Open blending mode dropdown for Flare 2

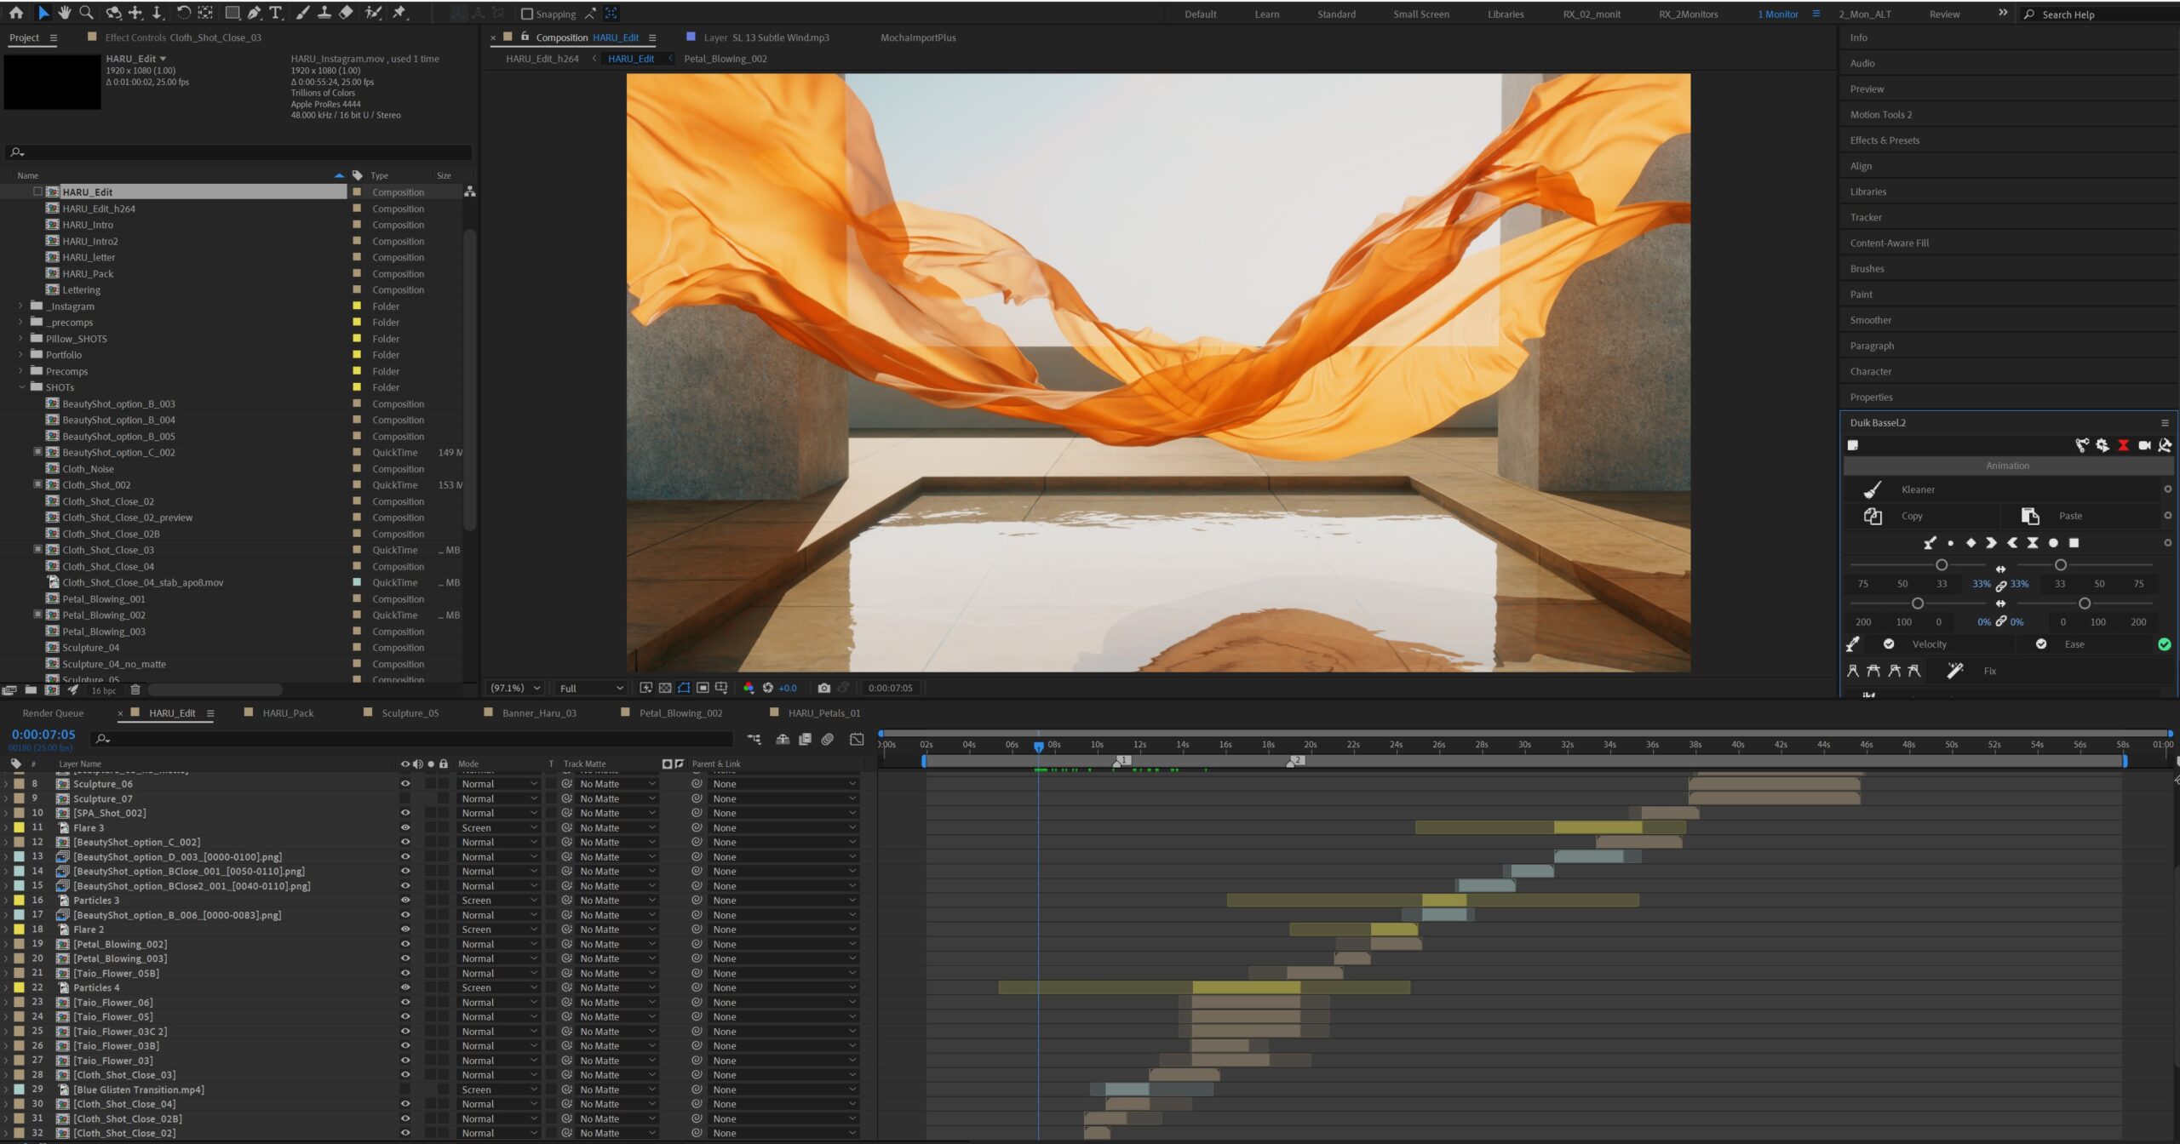click(499, 929)
